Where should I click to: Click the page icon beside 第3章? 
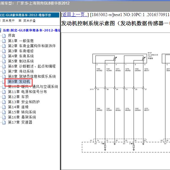(x=4, y=51)
